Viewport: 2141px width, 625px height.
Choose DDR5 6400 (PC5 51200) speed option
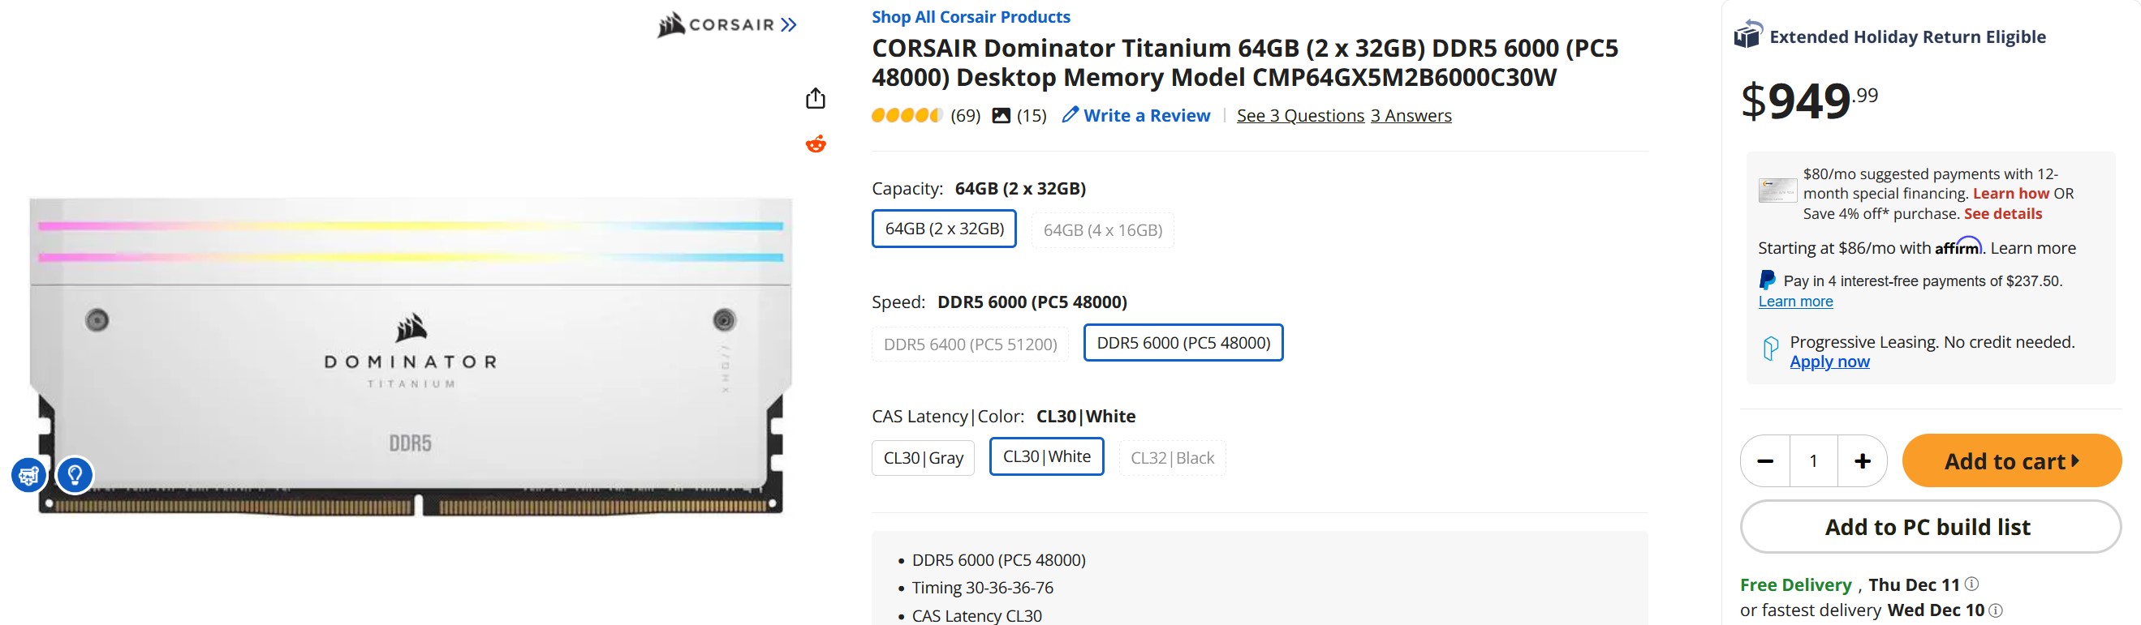[x=970, y=344]
